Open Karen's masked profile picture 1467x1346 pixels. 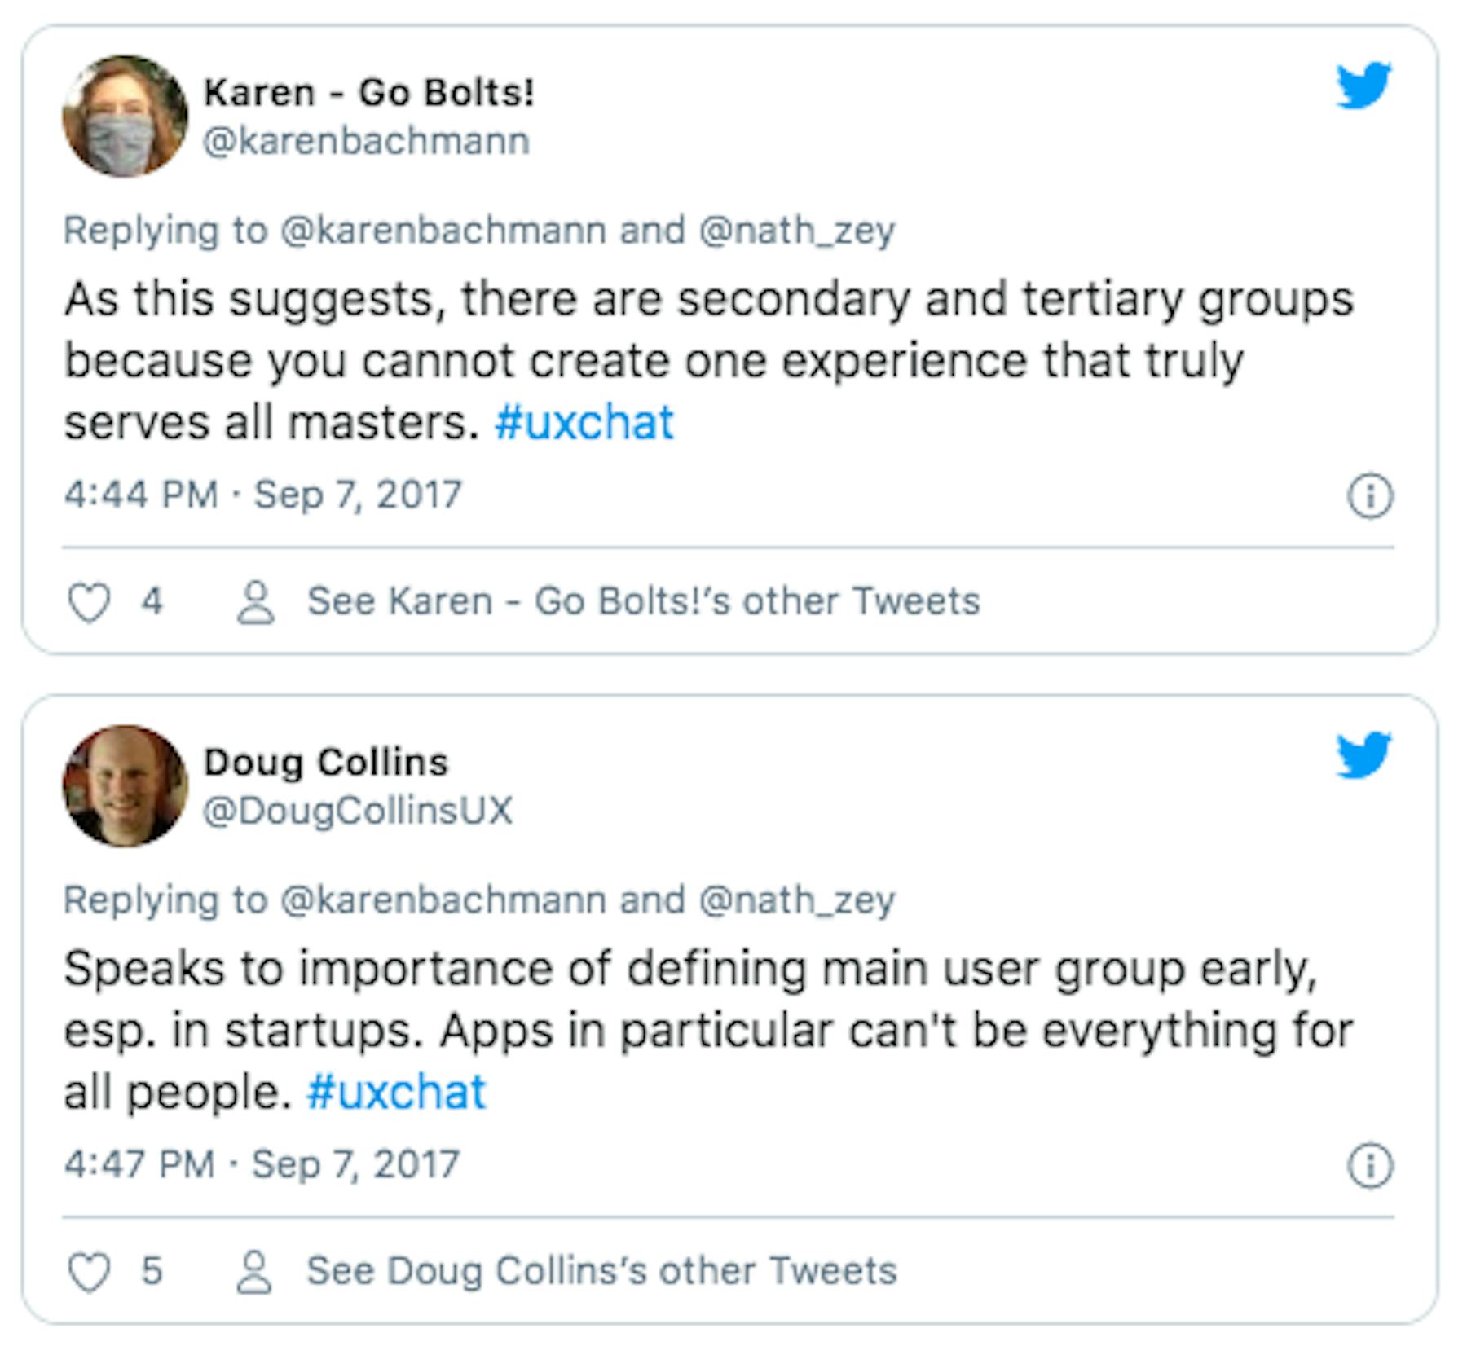tap(125, 116)
